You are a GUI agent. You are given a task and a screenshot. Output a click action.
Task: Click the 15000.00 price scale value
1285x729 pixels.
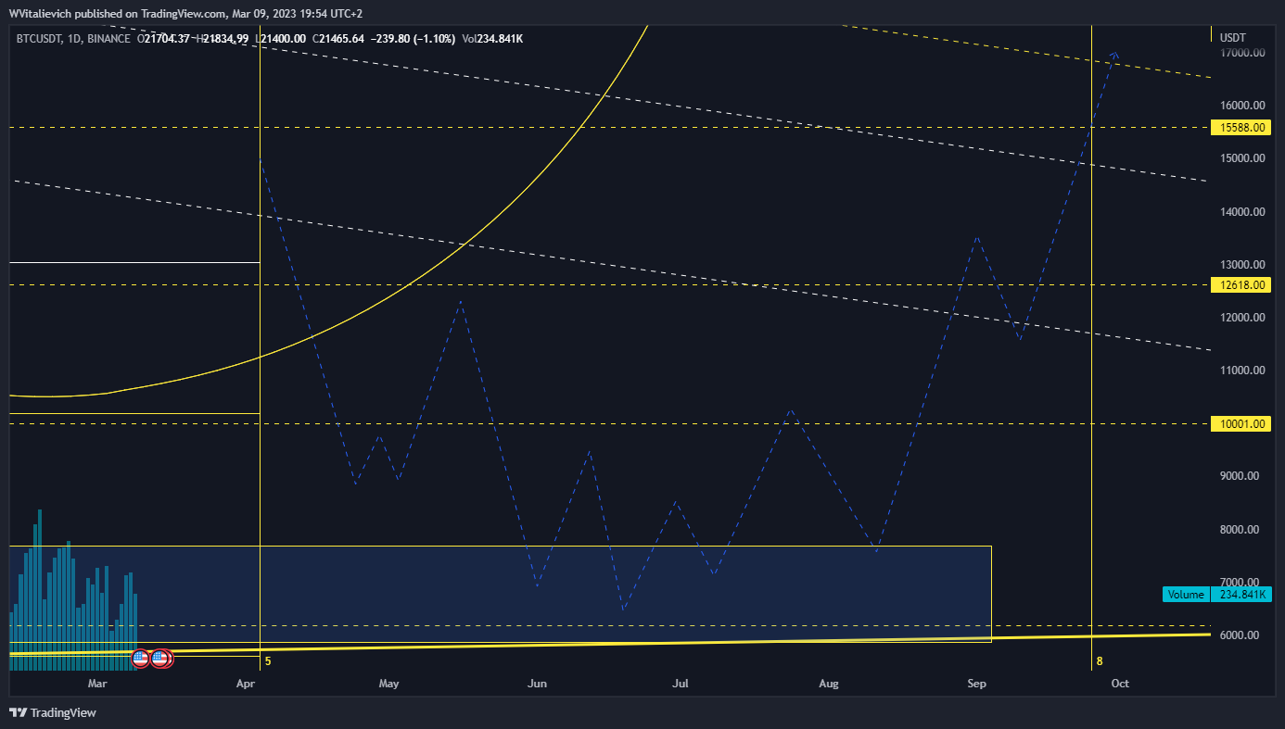coord(1242,158)
